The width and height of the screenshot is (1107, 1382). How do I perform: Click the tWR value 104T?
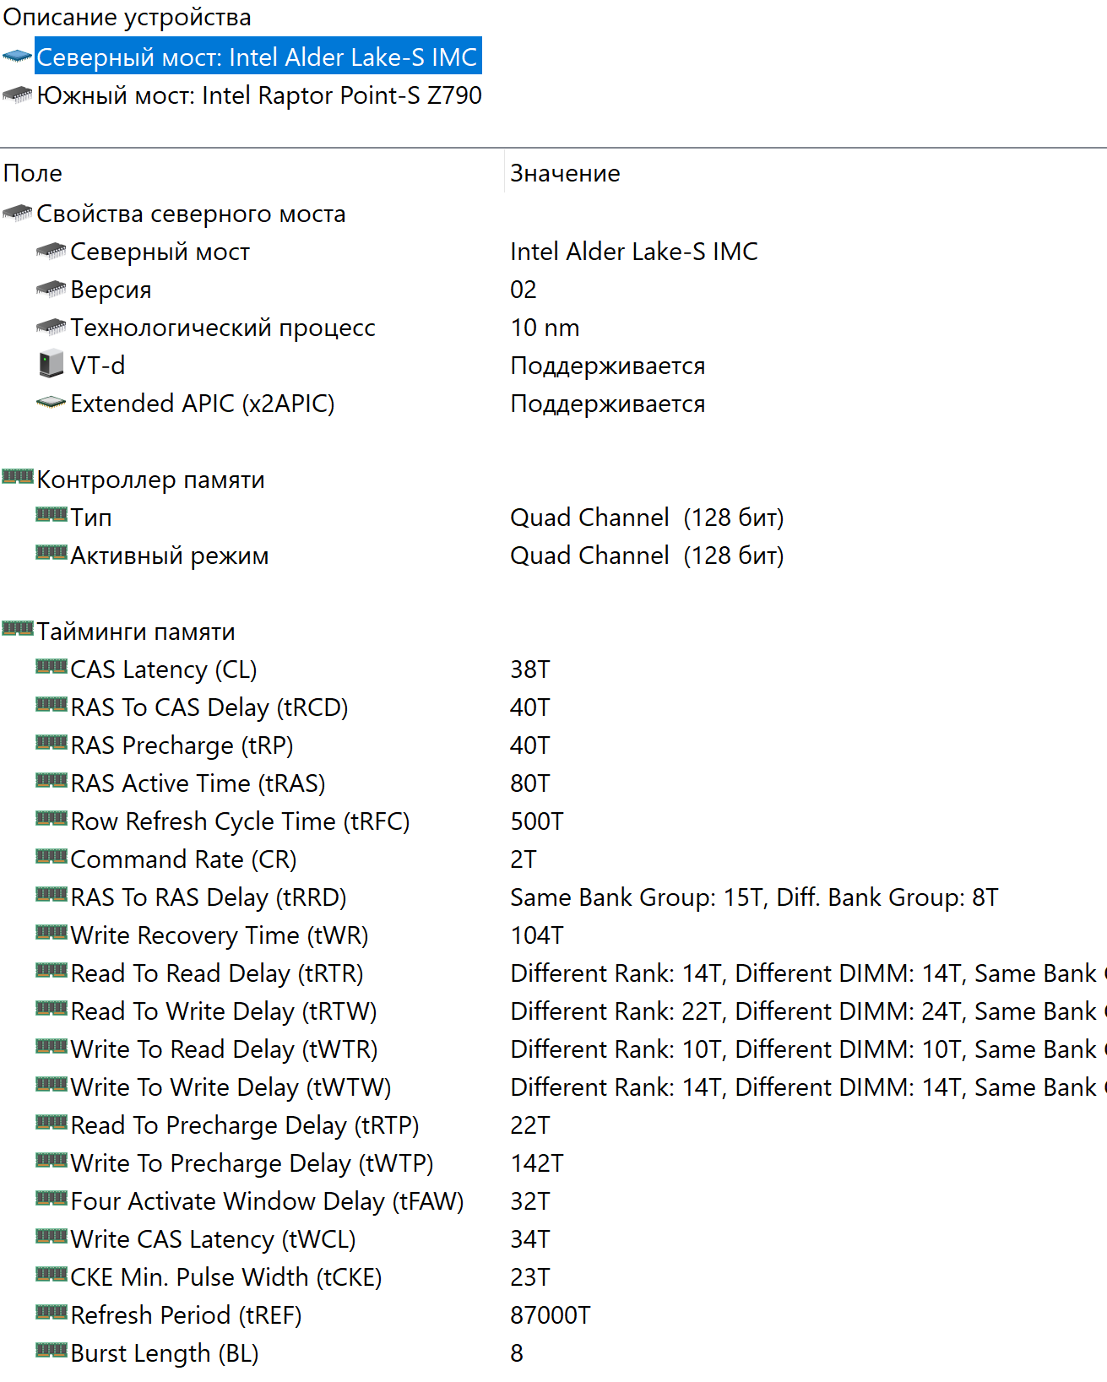pyautogui.click(x=537, y=935)
